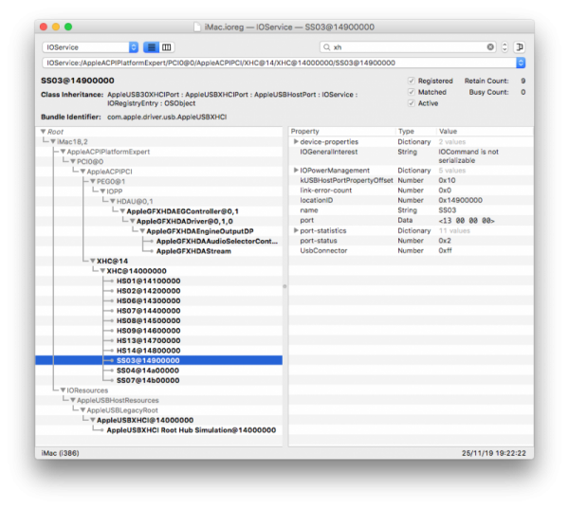Toggle the Registered checkbox
This screenshot has height=509, width=569.
(412, 81)
